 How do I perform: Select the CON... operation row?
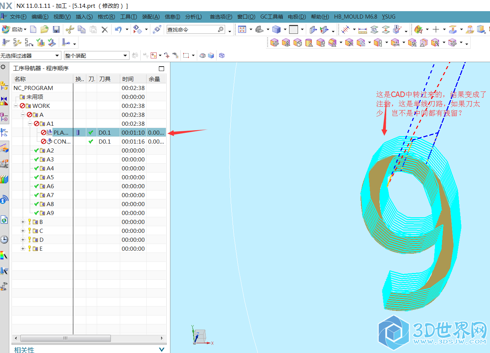(x=89, y=141)
